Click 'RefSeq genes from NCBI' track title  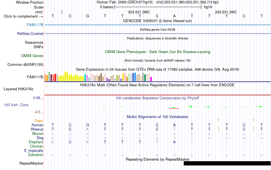click(157, 30)
